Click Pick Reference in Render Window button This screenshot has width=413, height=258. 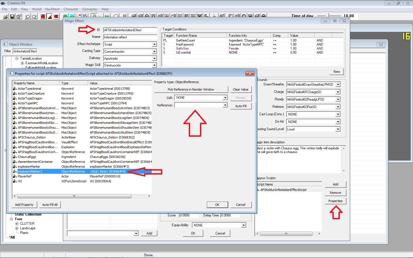pyautogui.click(x=191, y=89)
